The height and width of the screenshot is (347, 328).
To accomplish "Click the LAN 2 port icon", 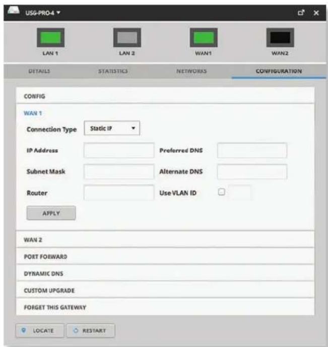I will point(127,38).
